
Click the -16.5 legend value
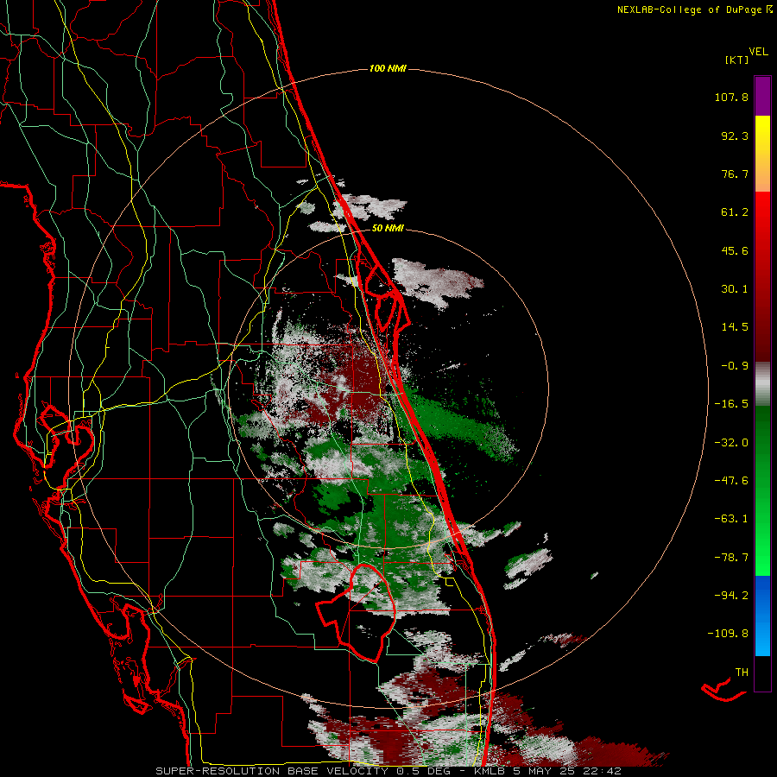[x=731, y=404]
